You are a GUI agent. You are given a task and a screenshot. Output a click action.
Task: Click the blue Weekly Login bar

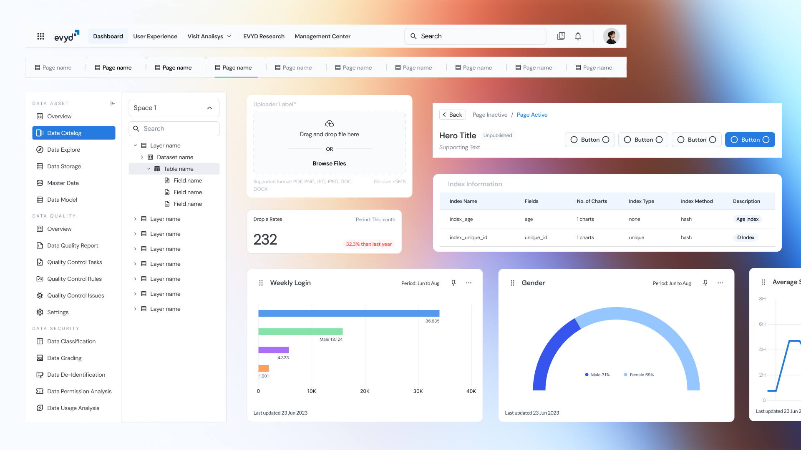tap(348, 313)
